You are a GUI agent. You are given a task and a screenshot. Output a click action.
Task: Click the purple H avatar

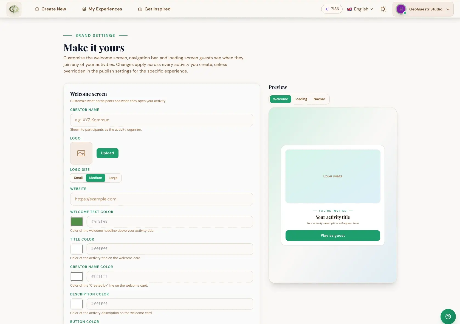coord(401,9)
